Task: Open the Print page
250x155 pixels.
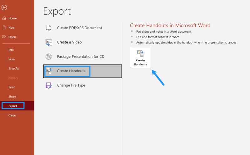Action: tap(12, 87)
